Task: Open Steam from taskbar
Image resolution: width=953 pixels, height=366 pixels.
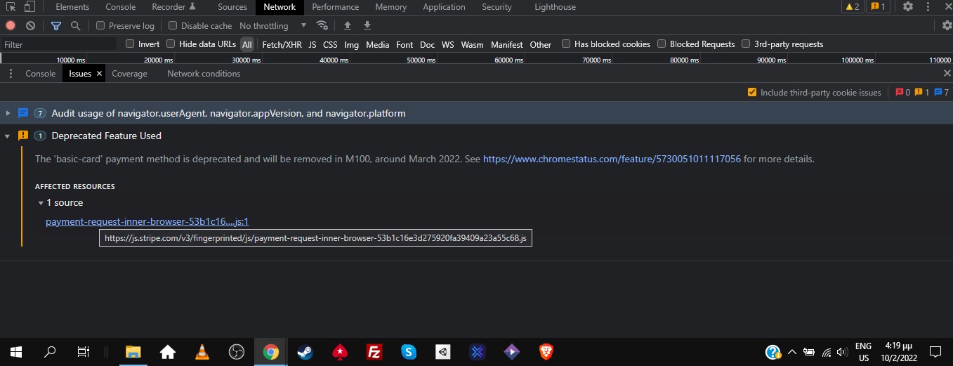Action: (x=305, y=352)
